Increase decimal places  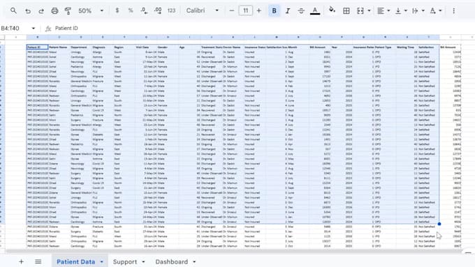coord(158,10)
